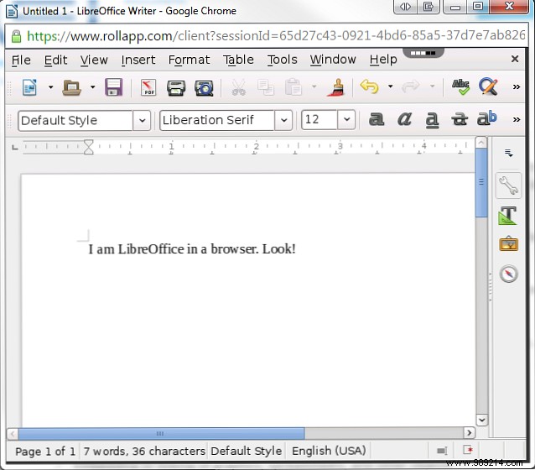Click the Redo arrow icon
The height and width of the screenshot is (470, 535).
pyautogui.click(x=410, y=86)
